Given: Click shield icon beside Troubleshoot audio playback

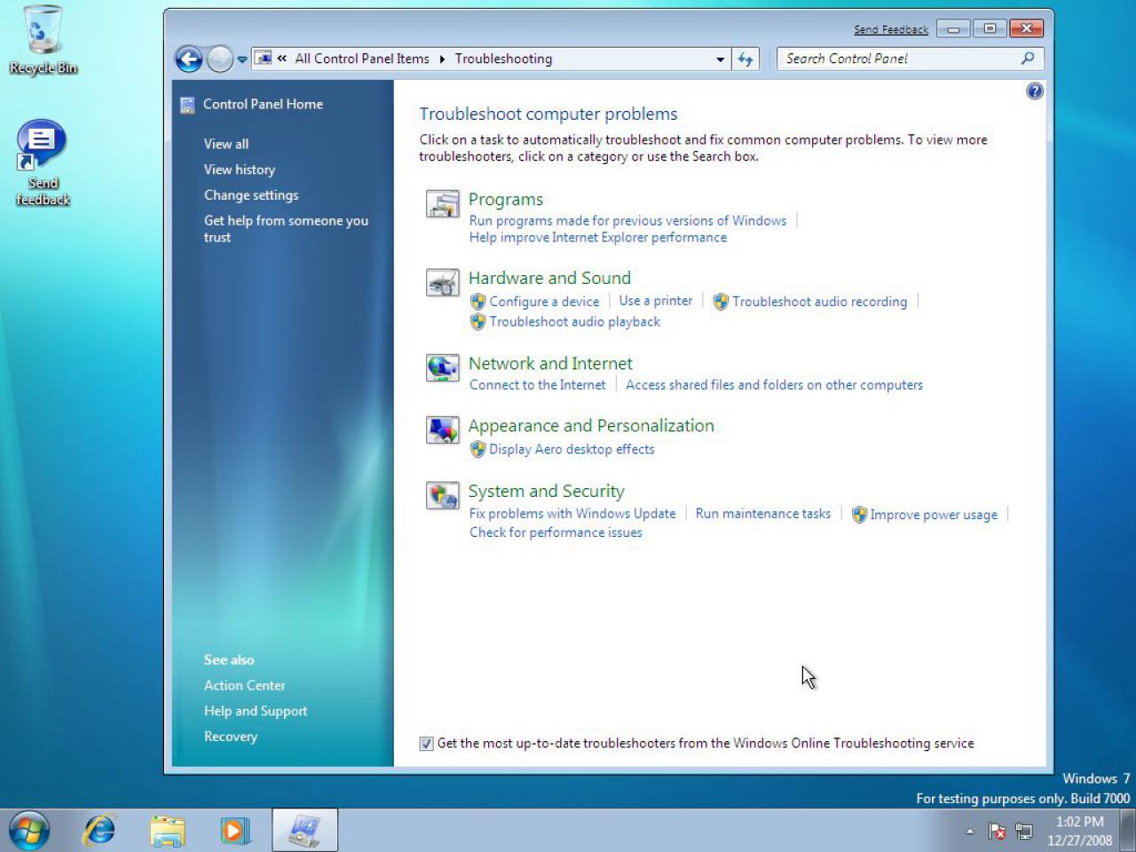Looking at the screenshot, I should coord(477,322).
